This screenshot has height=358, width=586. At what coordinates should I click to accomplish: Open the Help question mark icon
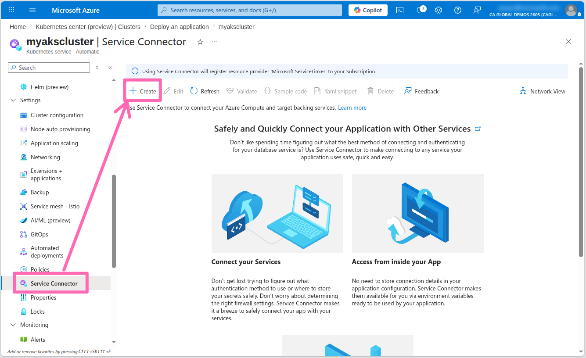(x=458, y=10)
